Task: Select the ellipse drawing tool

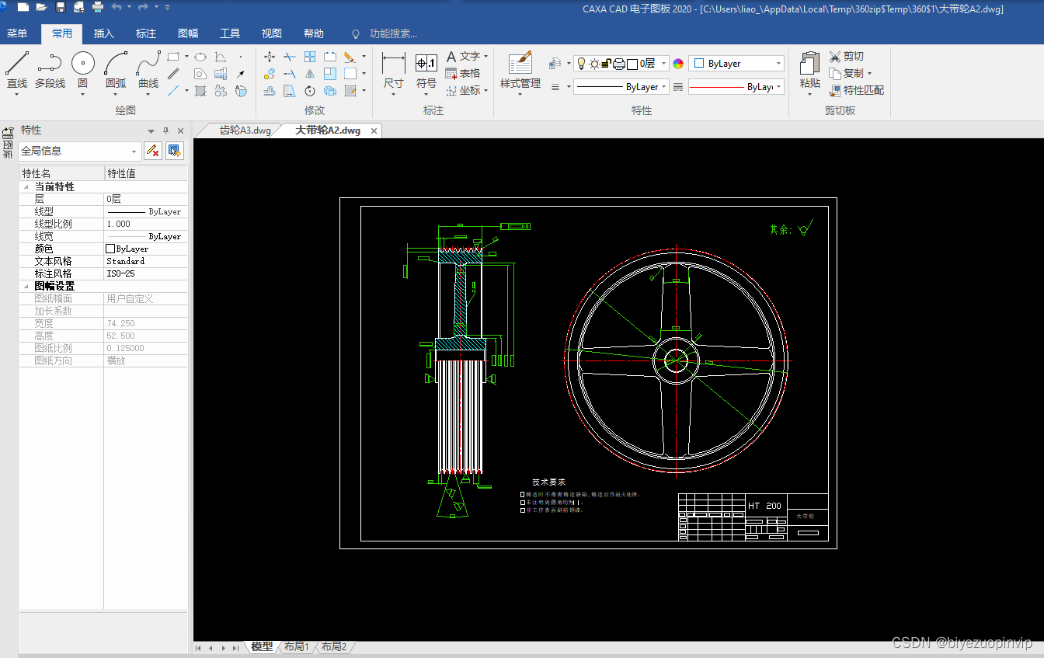Action: 200,57
